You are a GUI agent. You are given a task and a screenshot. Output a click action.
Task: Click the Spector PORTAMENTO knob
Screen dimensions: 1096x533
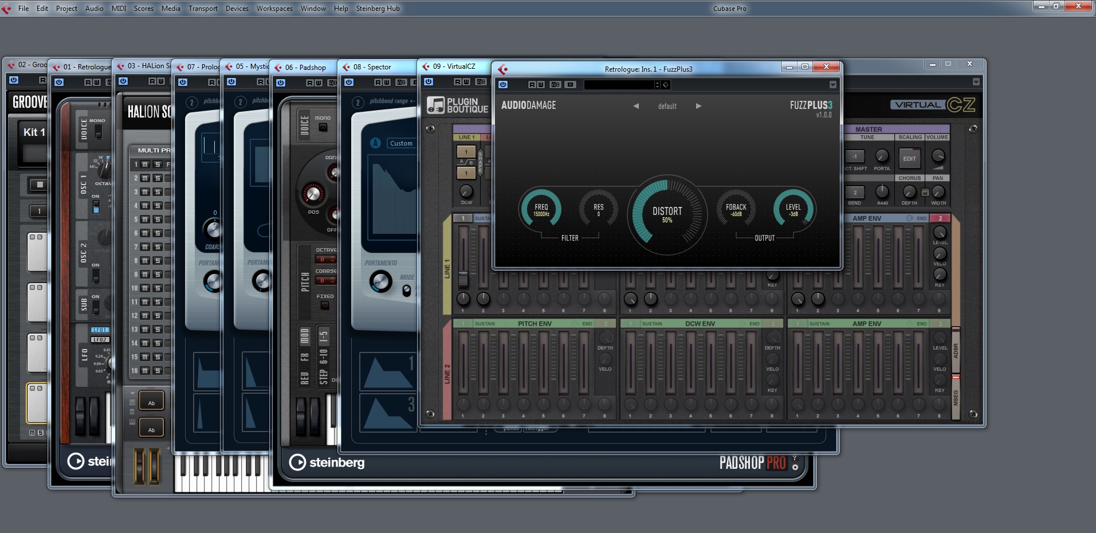coord(380,281)
